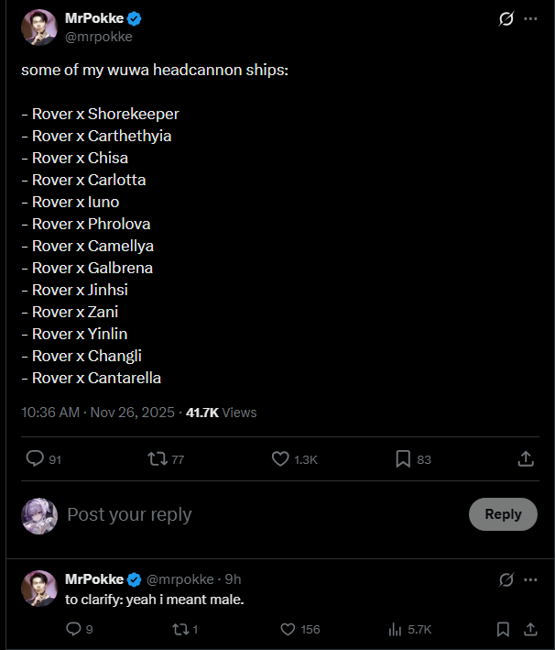
Task: Click the Grok icon on reply tweet
Action: [506, 579]
